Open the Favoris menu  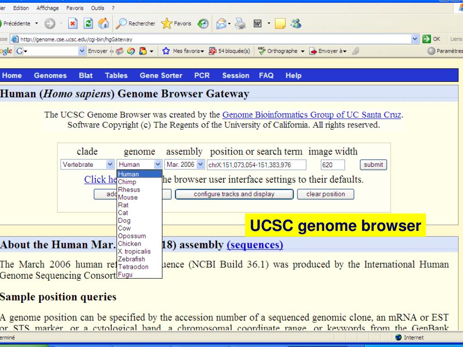tap(75, 8)
